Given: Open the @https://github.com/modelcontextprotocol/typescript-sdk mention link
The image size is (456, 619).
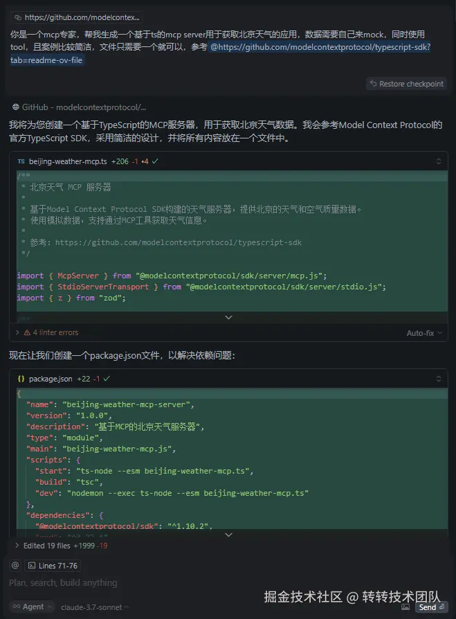Looking at the screenshot, I should [221, 54].
